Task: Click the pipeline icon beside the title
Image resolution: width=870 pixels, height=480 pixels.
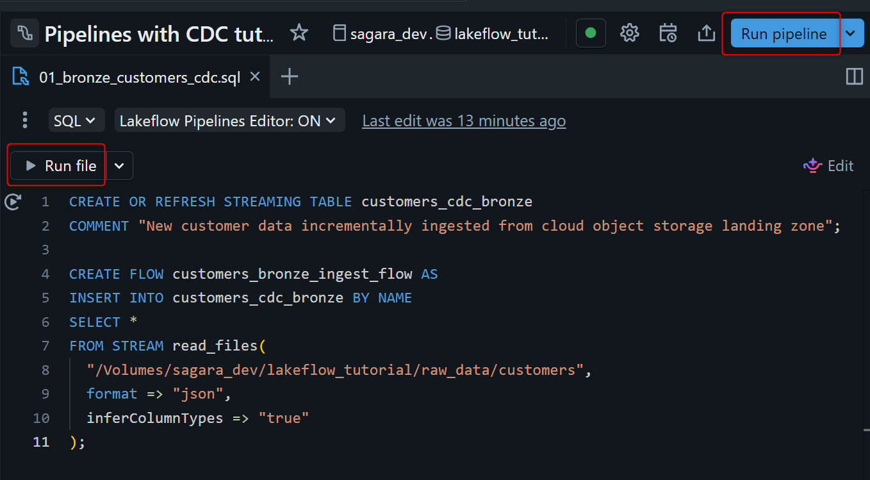Action: click(x=24, y=33)
